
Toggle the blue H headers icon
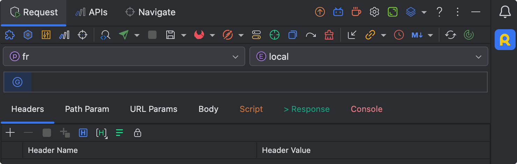tap(83, 133)
